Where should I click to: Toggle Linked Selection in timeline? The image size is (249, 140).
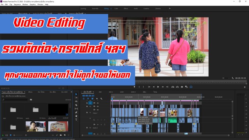pyautogui.click(x=93, y=99)
